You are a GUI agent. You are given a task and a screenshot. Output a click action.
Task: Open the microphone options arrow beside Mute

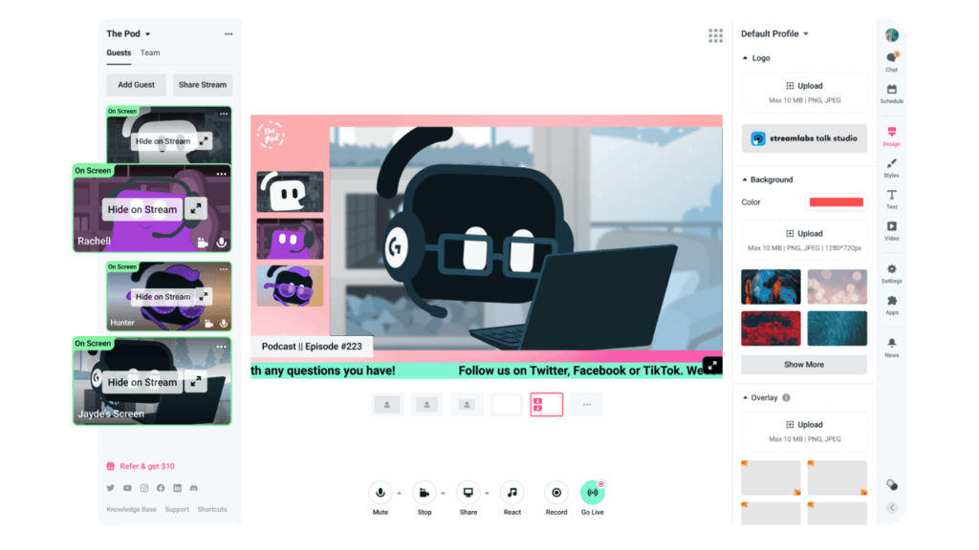[399, 494]
